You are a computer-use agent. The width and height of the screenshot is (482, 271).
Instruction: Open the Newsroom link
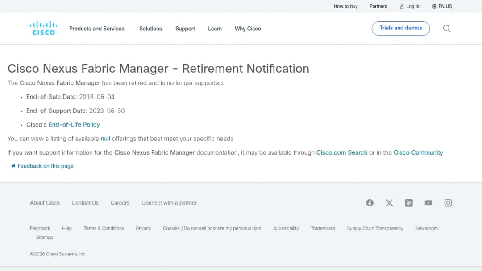pos(426,228)
